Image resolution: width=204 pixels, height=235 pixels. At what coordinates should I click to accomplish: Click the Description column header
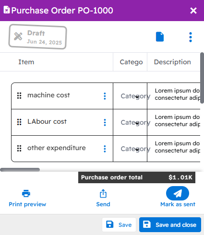(x=172, y=62)
